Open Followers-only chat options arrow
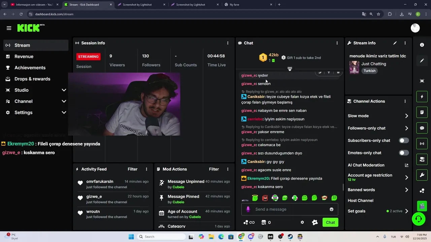Viewport: 431px width, 242px height. (406, 128)
